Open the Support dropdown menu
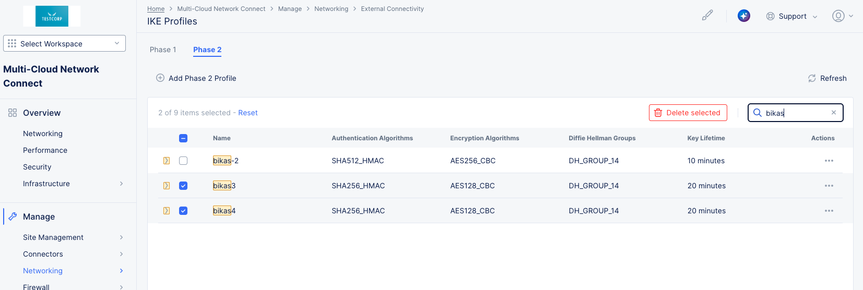Screen dimensions: 863x290 coord(791,16)
